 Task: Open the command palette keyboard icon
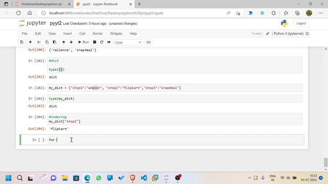(x=148, y=42)
